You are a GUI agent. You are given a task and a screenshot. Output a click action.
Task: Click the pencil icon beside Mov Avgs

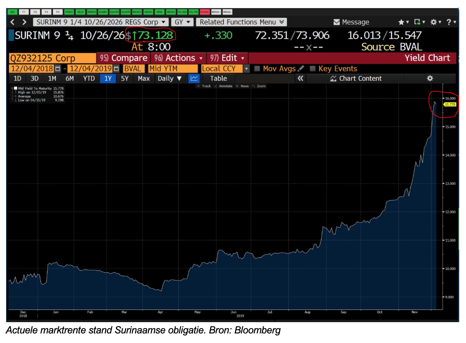coord(301,69)
